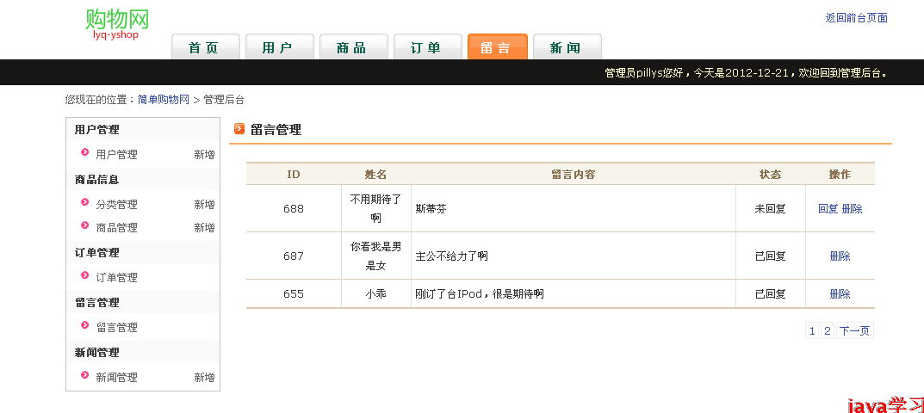Open 订单管理 sidebar link
Image resolution: width=924 pixels, height=413 pixels.
[116, 278]
